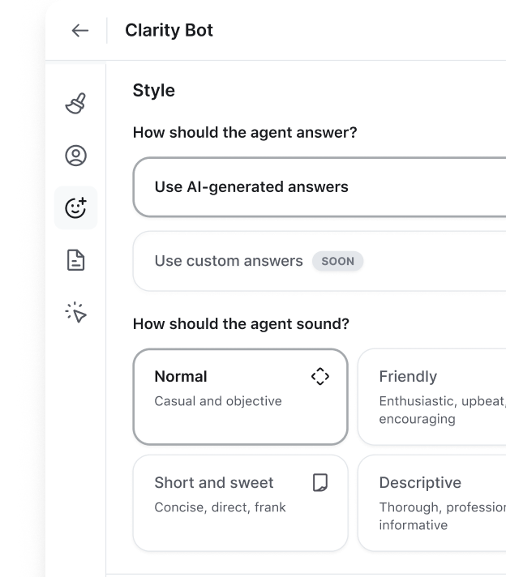
Task: Select the Normal tone card
Action: click(x=240, y=397)
